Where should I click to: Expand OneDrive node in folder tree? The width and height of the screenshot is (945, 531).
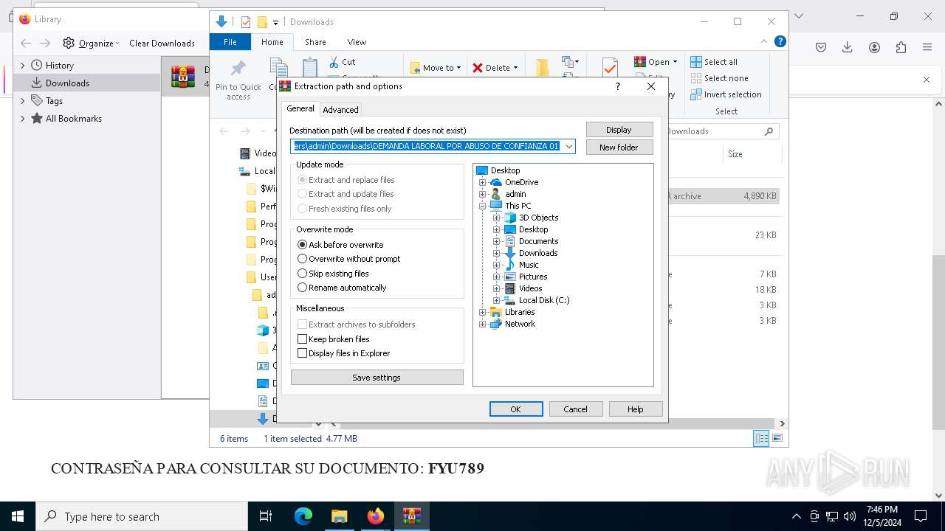(x=483, y=182)
